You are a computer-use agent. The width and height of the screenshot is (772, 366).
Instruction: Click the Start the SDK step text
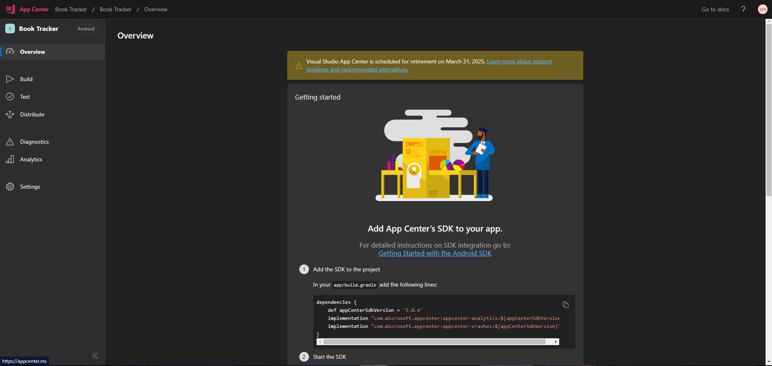click(x=329, y=357)
